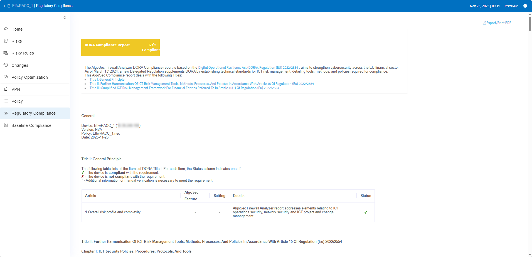Click the Risks shield icon
Viewport: 532px width, 257px height.
pos(6,41)
